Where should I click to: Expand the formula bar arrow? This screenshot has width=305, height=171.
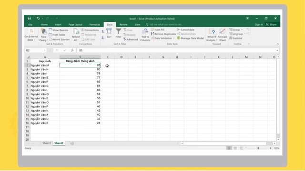tap(277, 50)
